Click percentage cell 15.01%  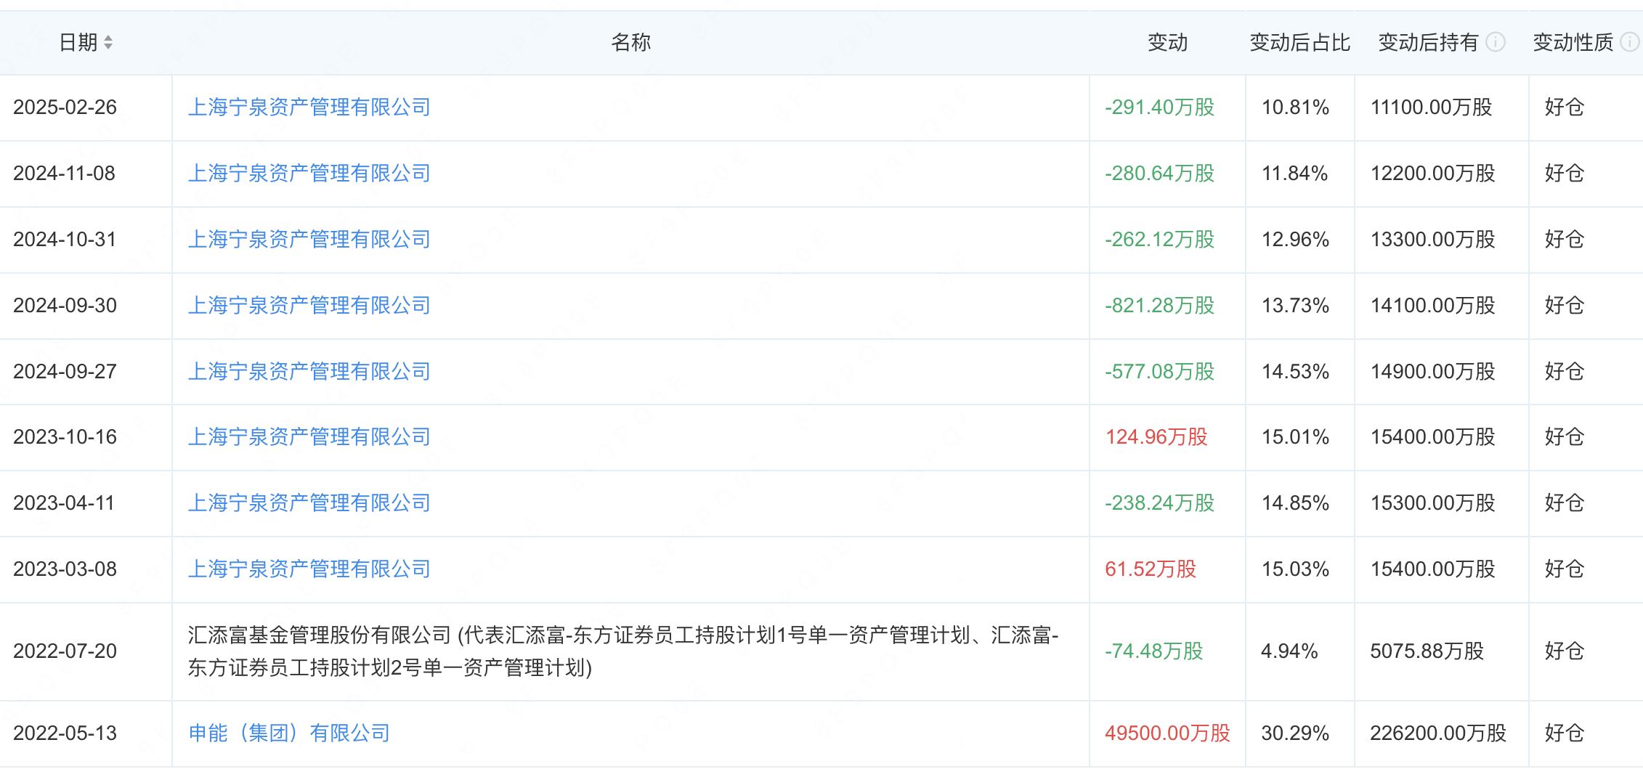coord(1295,437)
